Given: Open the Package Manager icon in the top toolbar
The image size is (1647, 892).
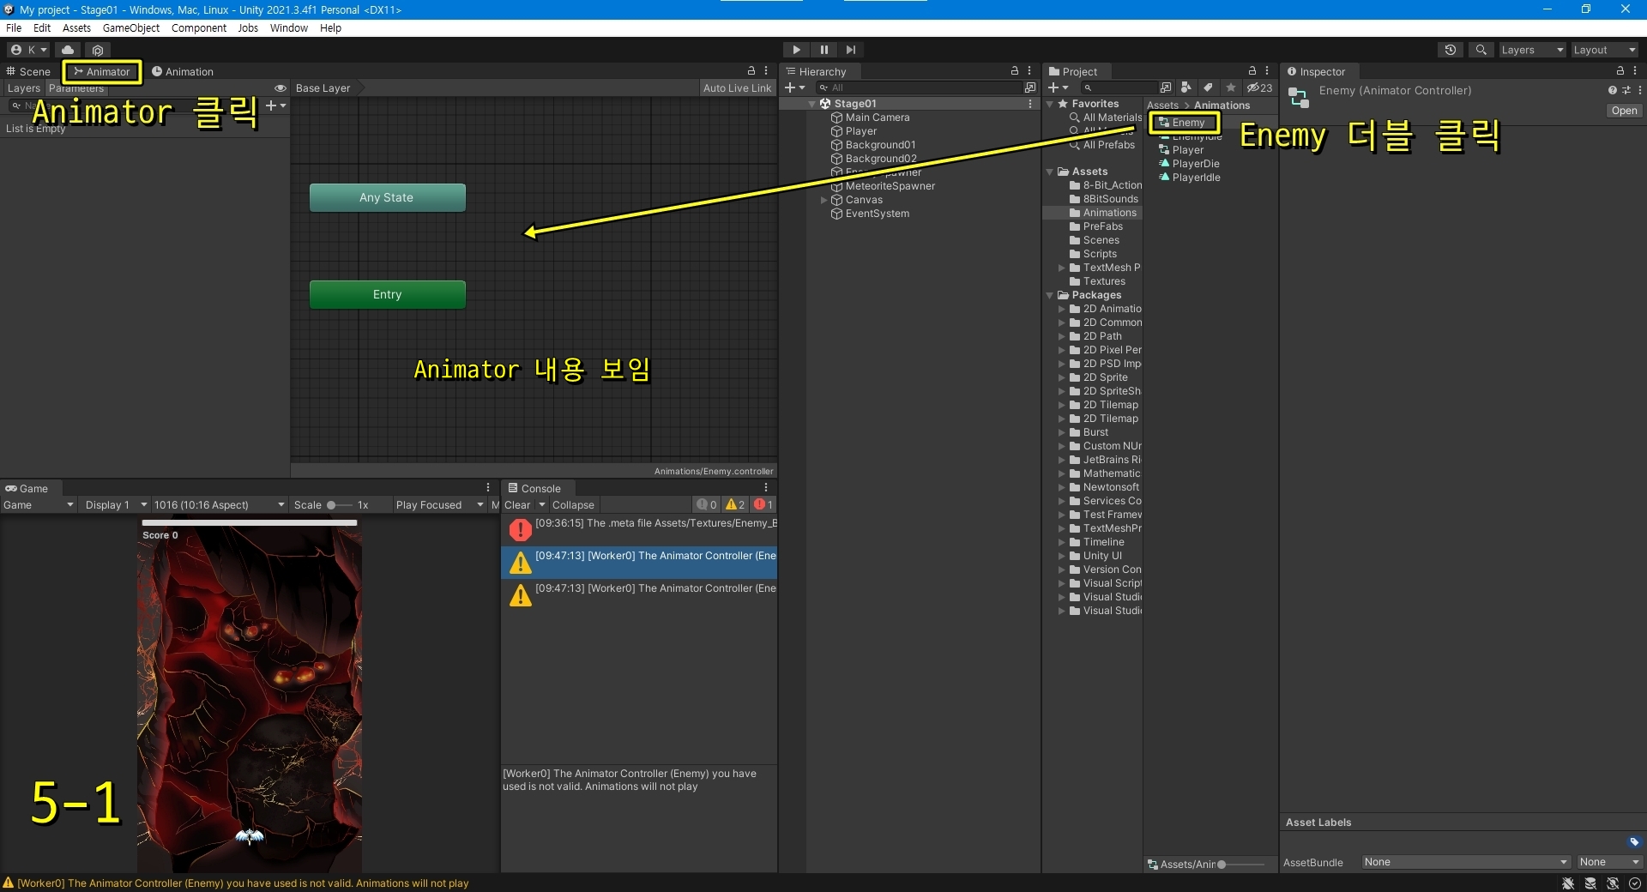Looking at the screenshot, I should click(x=98, y=50).
